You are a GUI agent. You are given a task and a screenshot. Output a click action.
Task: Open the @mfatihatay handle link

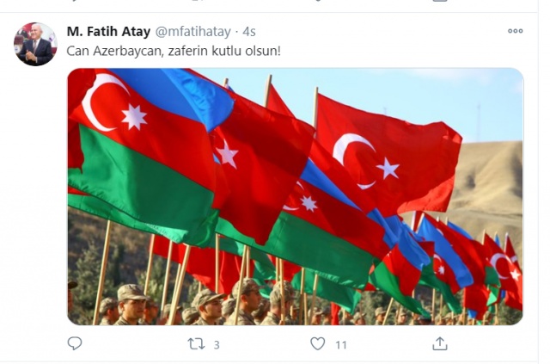coord(192,32)
